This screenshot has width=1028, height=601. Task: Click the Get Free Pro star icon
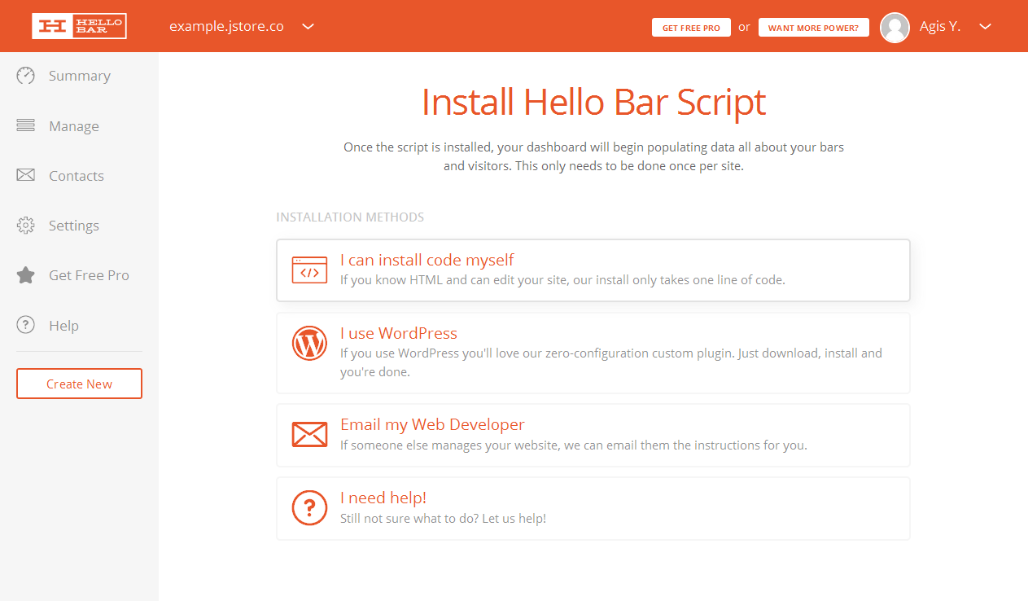26,275
